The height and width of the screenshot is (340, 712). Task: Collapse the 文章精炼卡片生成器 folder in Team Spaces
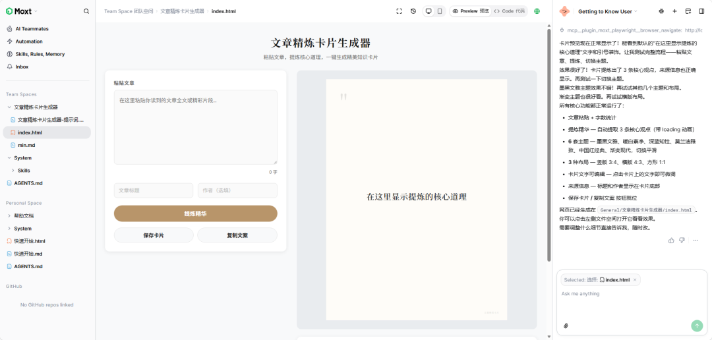pos(9,107)
